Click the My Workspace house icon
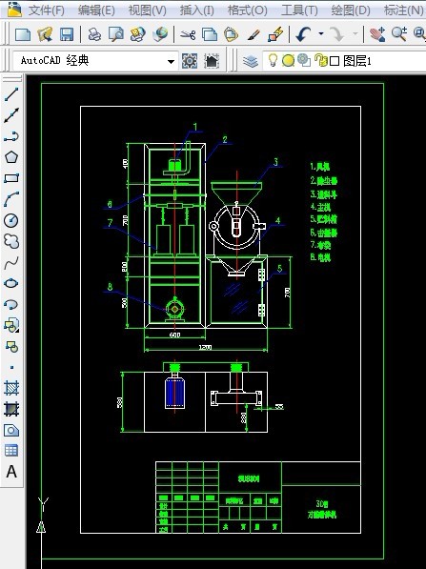The width and height of the screenshot is (426, 569). coord(212,61)
